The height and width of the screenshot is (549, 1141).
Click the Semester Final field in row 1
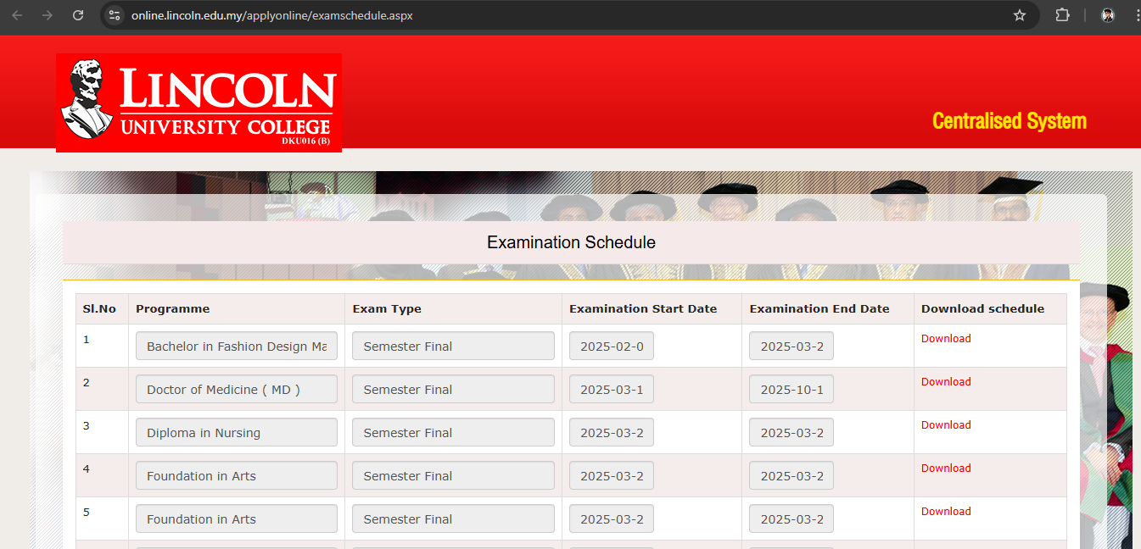pos(453,346)
